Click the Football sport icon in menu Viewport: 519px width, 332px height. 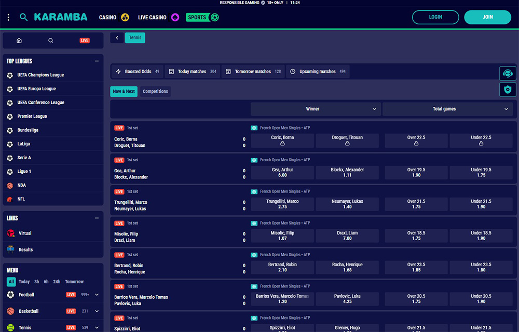[x=10, y=295]
